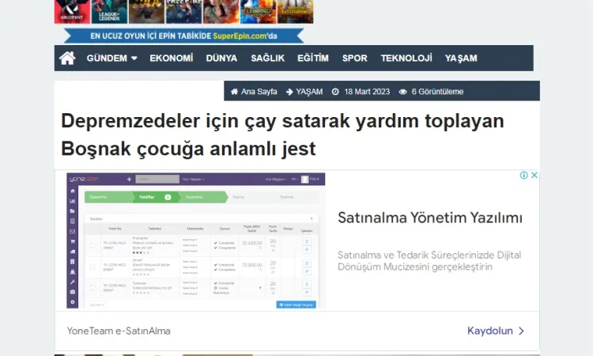Click the Satınalma Yönetim Yazılımı ad headline

click(x=430, y=218)
